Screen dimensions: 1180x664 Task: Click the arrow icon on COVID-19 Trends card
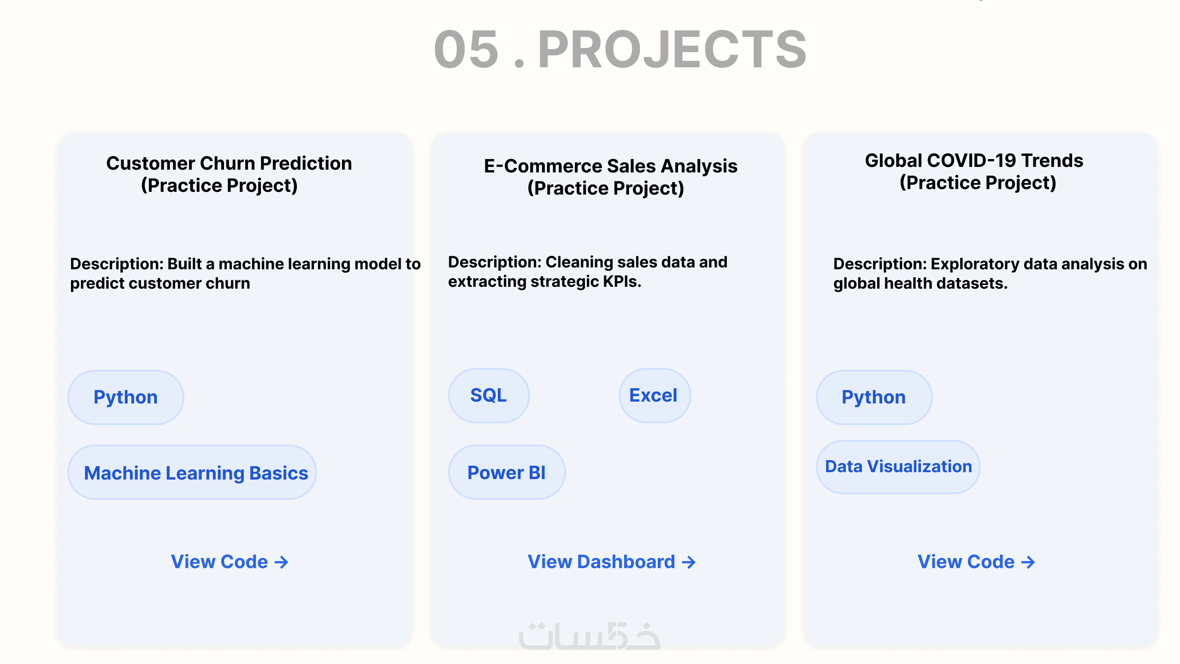coord(1028,562)
